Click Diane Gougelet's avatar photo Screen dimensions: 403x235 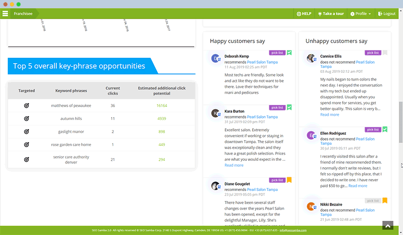(x=216, y=186)
